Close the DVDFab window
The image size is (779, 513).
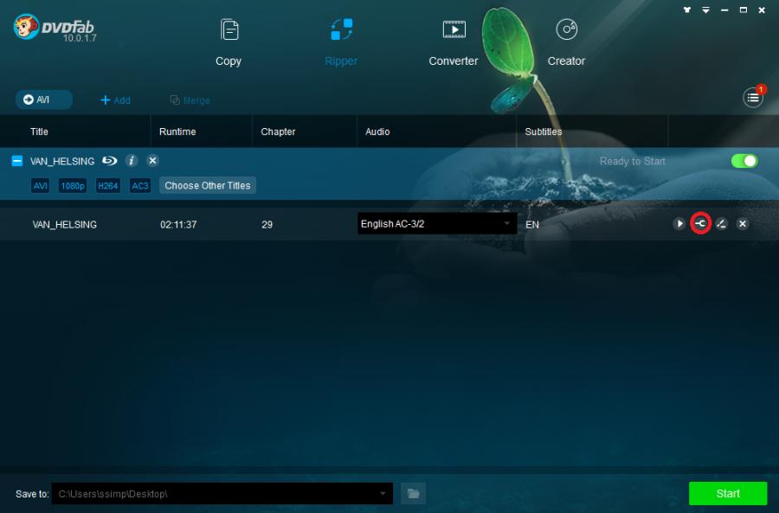[x=762, y=10]
